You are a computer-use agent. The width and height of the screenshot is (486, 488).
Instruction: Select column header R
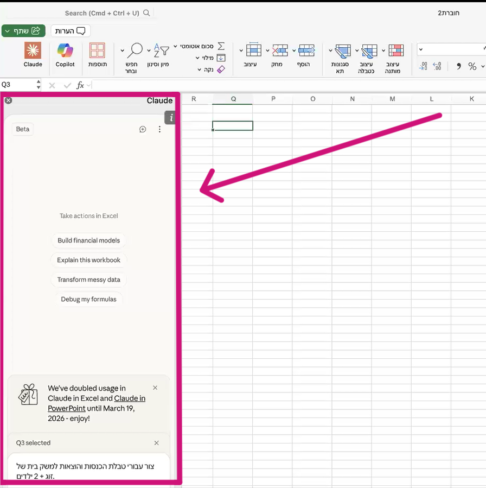197,99
